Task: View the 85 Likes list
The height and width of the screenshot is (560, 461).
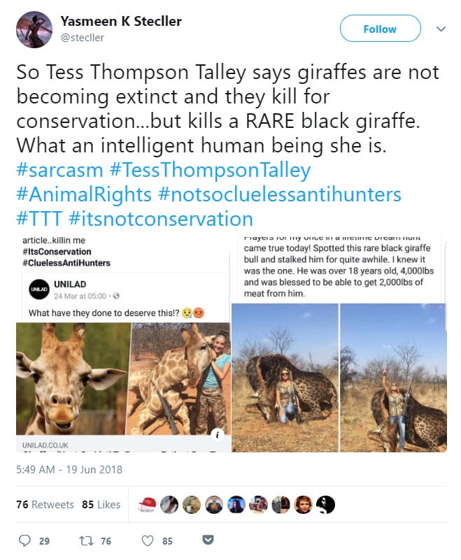Action: point(101,504)
